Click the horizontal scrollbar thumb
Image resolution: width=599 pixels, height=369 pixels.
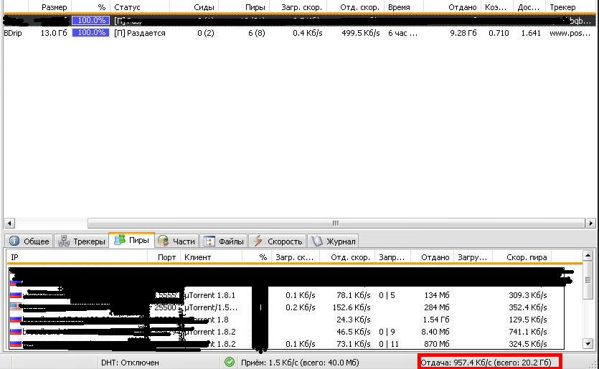point(336,224)
